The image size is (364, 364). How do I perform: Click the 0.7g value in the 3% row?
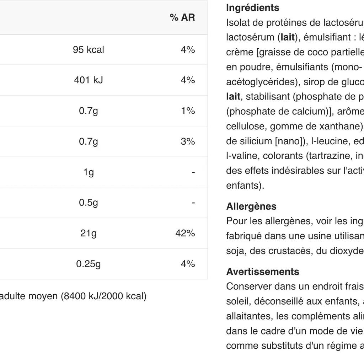point(89,141)
